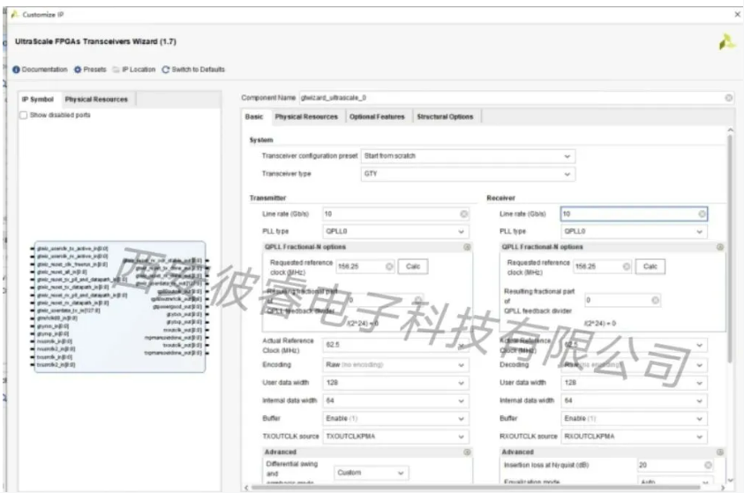744x493 pixels.
Task: Clear Receiver requested reference clock value
Action: pyautogui.click(x=627, y=266)
